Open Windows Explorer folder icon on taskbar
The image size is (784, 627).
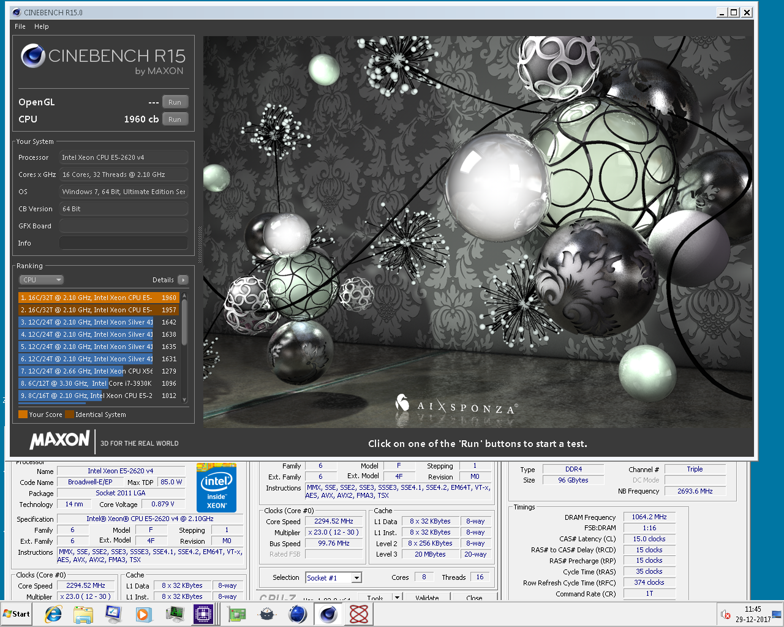point(83,614)
